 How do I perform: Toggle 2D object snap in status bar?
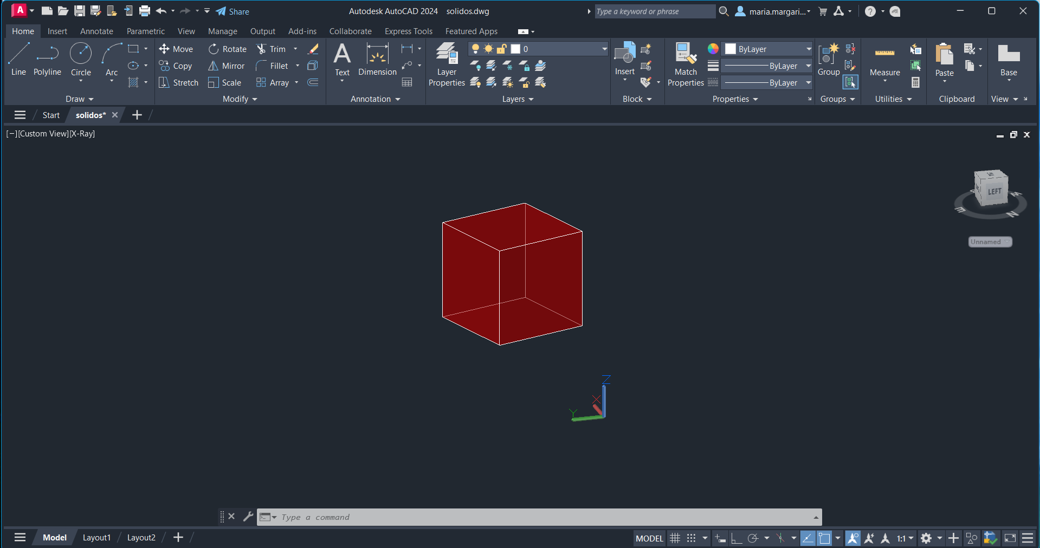(824, 538)
